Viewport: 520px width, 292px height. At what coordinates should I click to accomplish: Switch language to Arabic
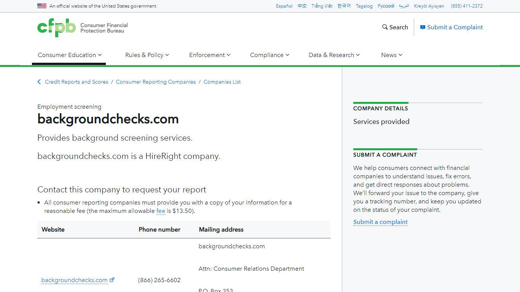(x=404, y=6)
